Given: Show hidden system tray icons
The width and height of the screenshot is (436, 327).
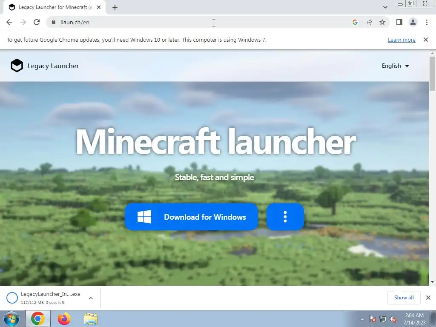Looking at the screenshot, I should pyautogui.click(x=362, y=319).
